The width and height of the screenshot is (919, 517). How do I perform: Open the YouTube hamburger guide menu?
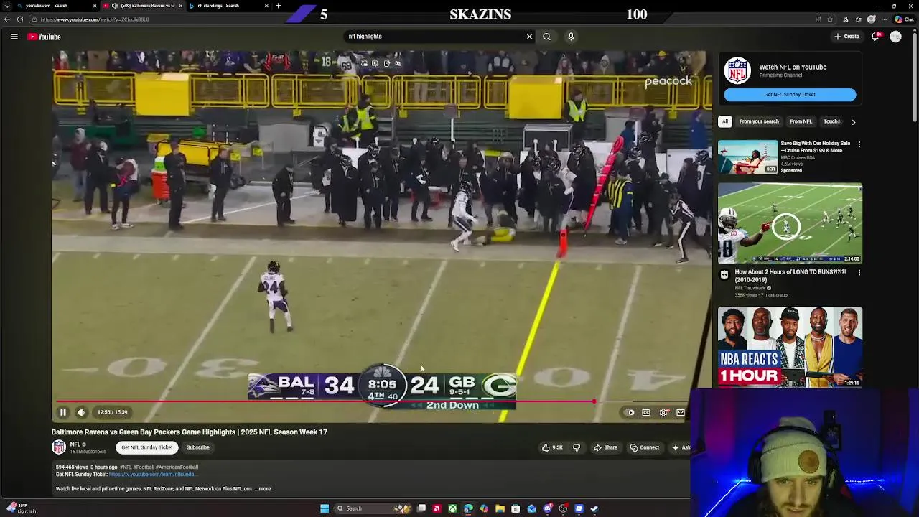(14, 37)
